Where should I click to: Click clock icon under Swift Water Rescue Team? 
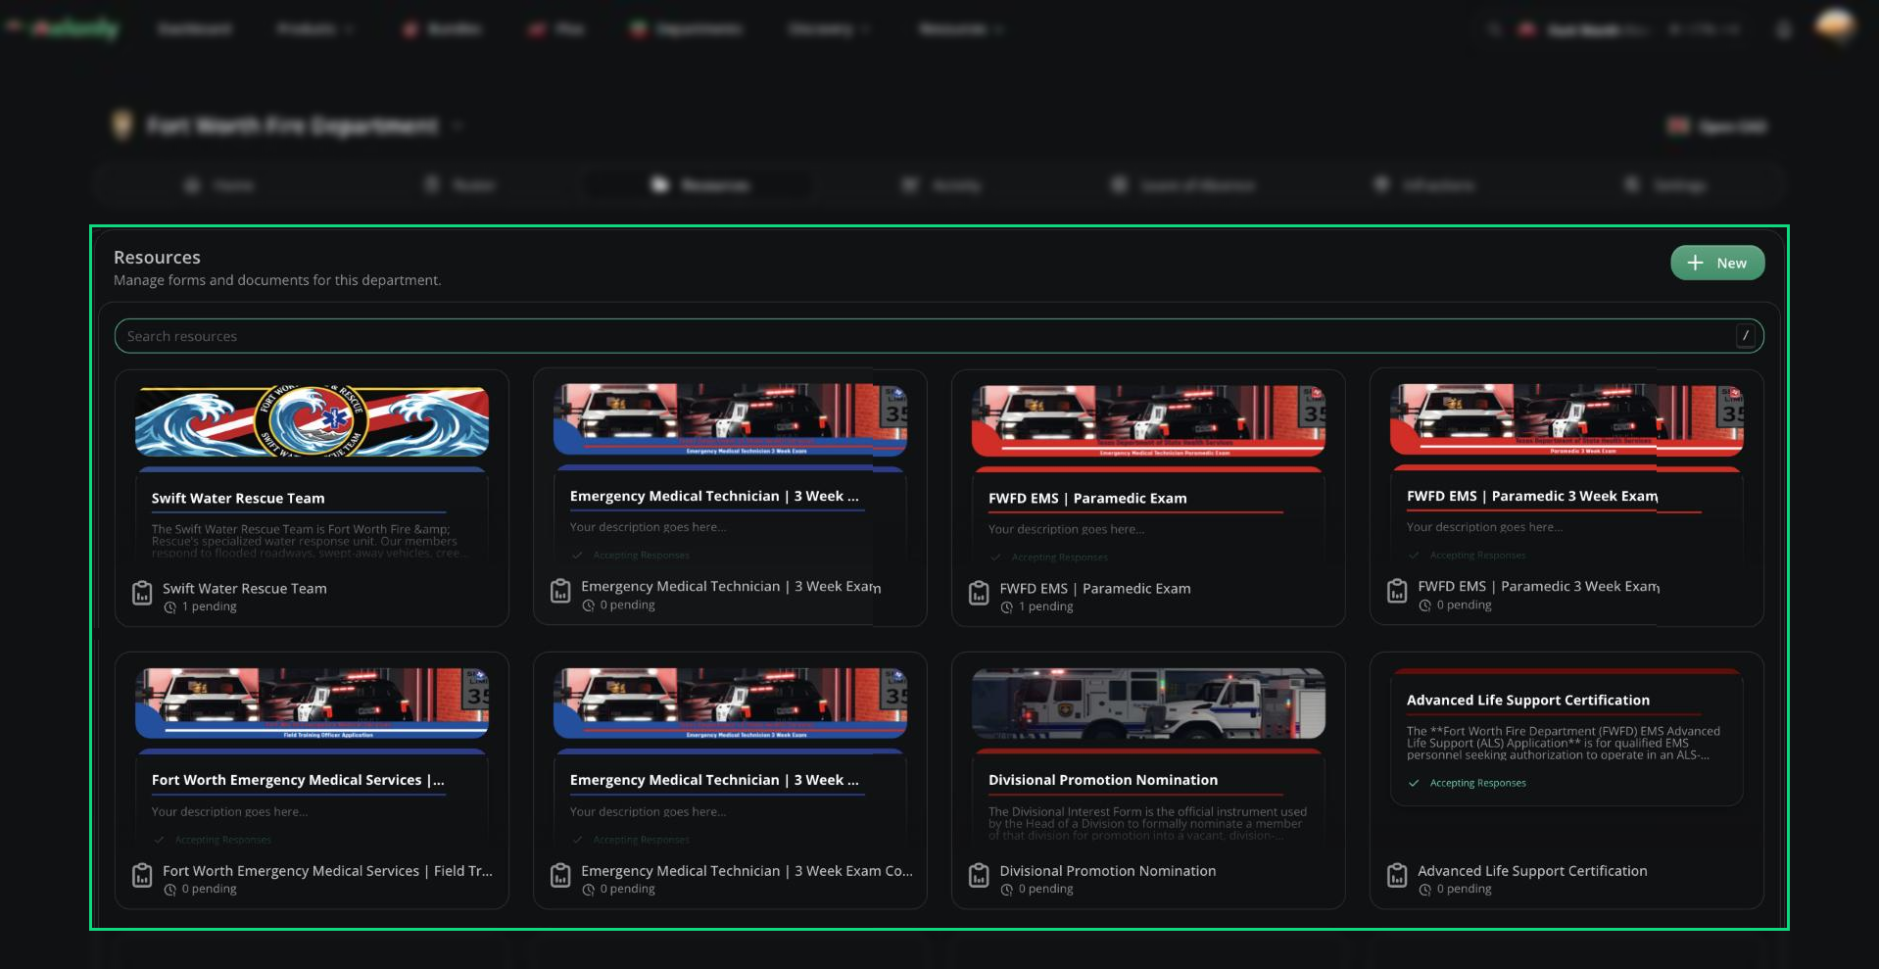pyautogui.click(x=170, y=607)
